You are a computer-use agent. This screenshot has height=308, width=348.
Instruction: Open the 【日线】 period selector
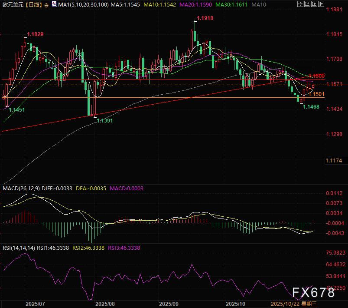click(33, 5)
